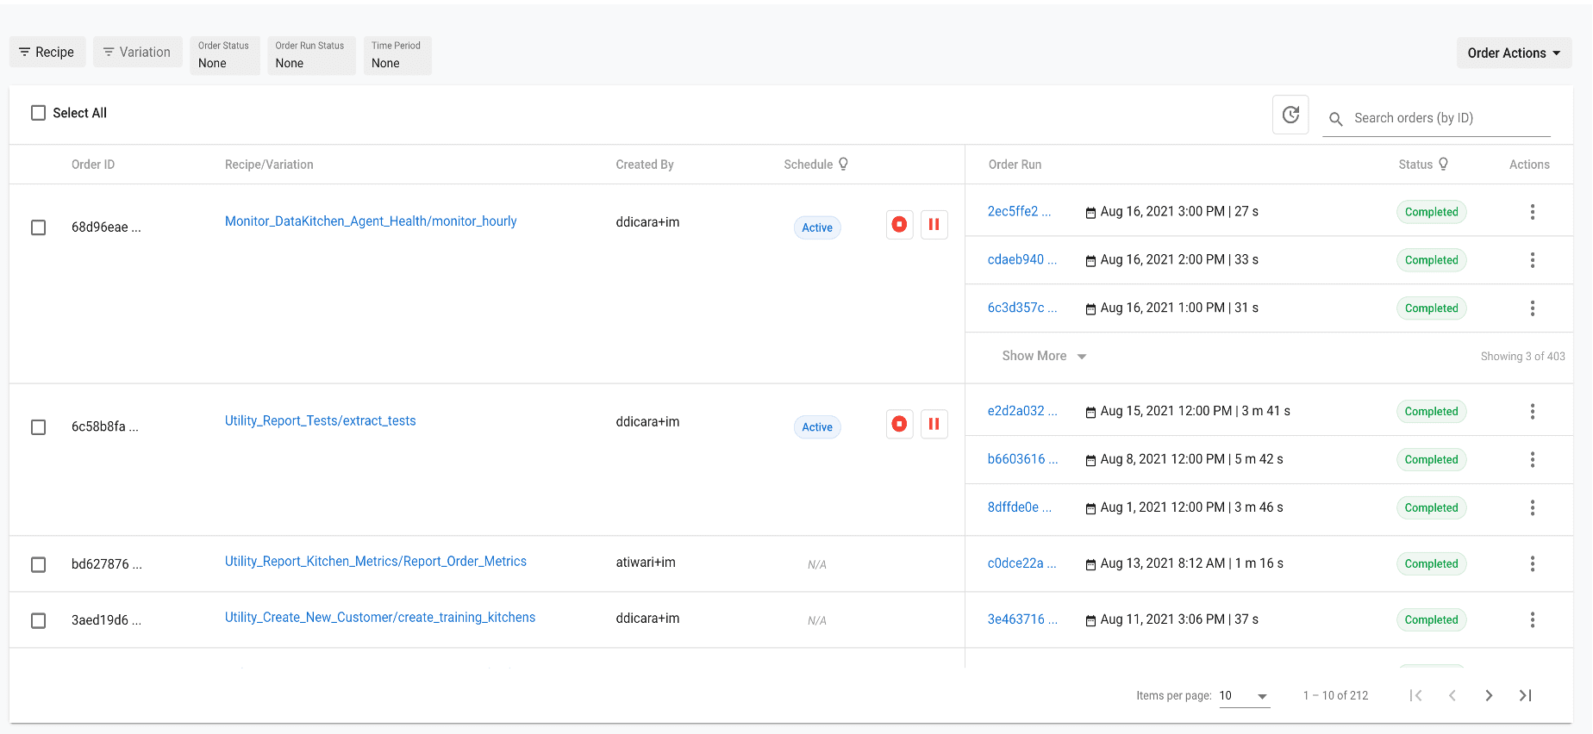Stop the extract_tests order schedule
This screenshot has height=734, width=1593.
coord(899,424)
